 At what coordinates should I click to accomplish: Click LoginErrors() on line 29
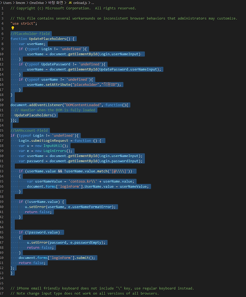[57, 151]
